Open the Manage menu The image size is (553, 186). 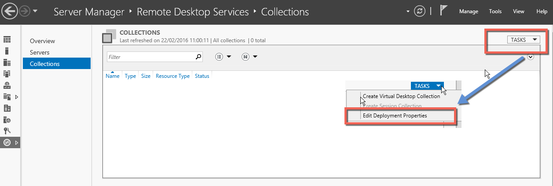pos(469,11)
